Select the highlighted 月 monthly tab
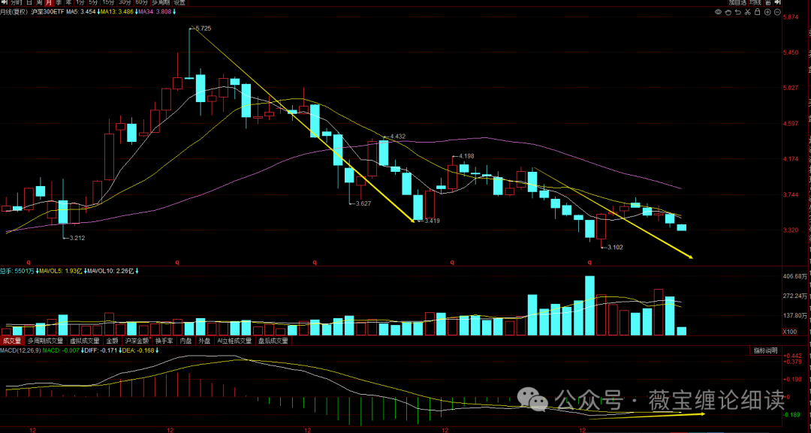 coord(49,2)
